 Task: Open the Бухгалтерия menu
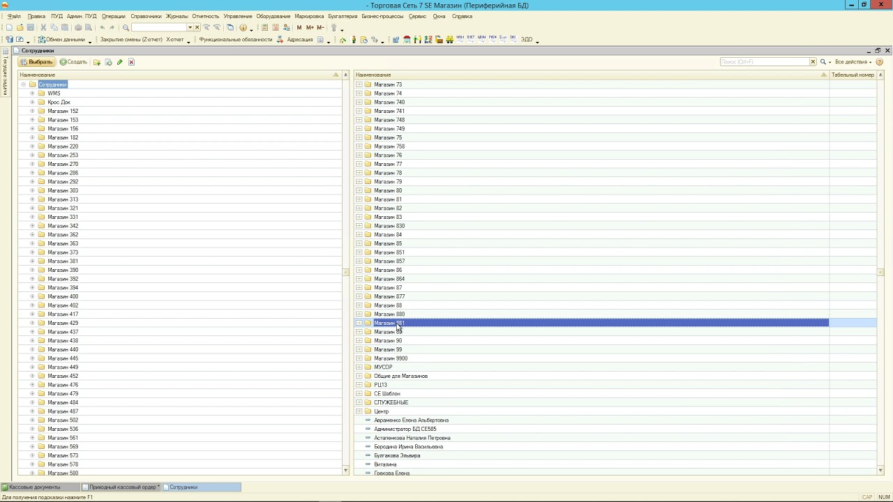click(x=343, y=16)
